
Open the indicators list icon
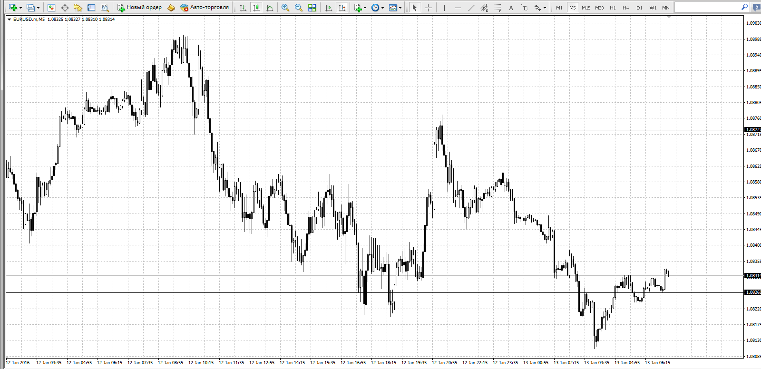(358, 8)
